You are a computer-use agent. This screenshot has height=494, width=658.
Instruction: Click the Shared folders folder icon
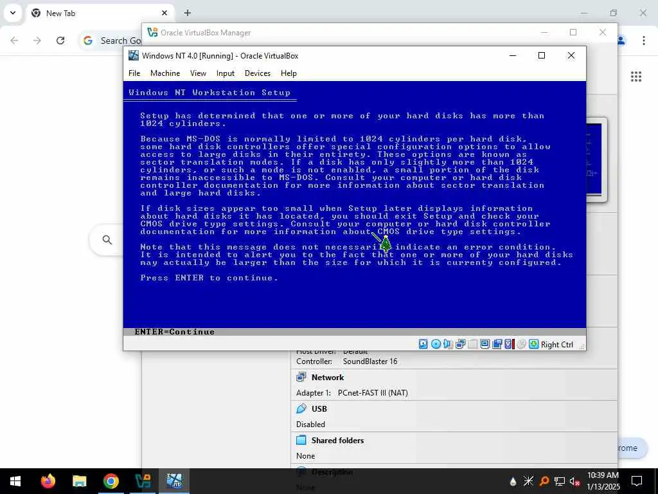point(301,440)
